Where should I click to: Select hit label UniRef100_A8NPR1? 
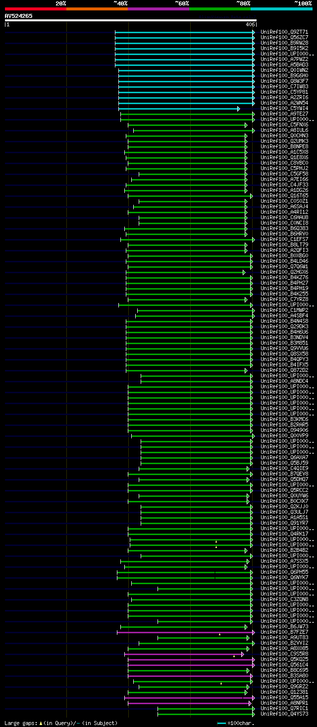click(284, 703)
